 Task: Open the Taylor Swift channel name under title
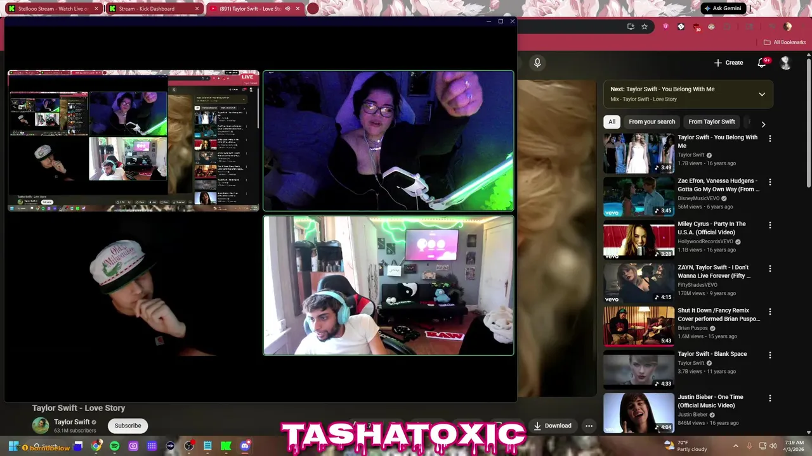[71, 422]
